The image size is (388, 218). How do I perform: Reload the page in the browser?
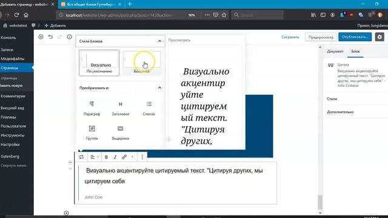coord(16,15)
